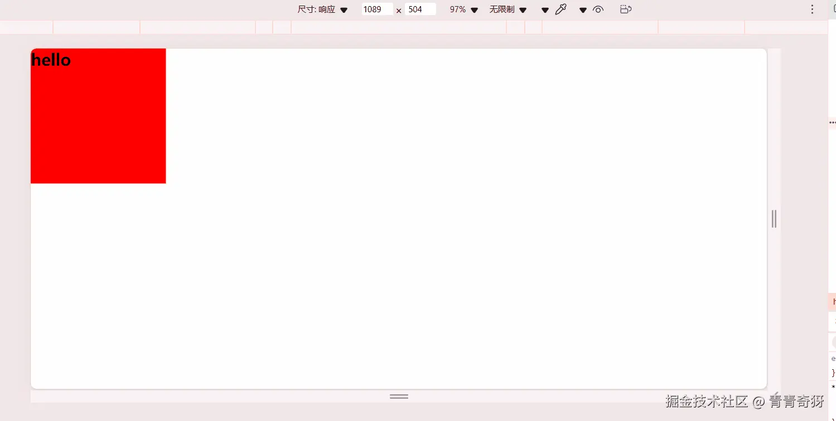Select the far-left segment of width preset bar
The width and height of the screenshot is (836, 421).
26,27
